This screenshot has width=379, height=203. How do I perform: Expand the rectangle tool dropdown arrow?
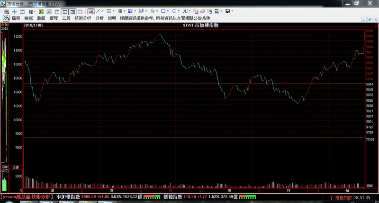coord(168,11)
